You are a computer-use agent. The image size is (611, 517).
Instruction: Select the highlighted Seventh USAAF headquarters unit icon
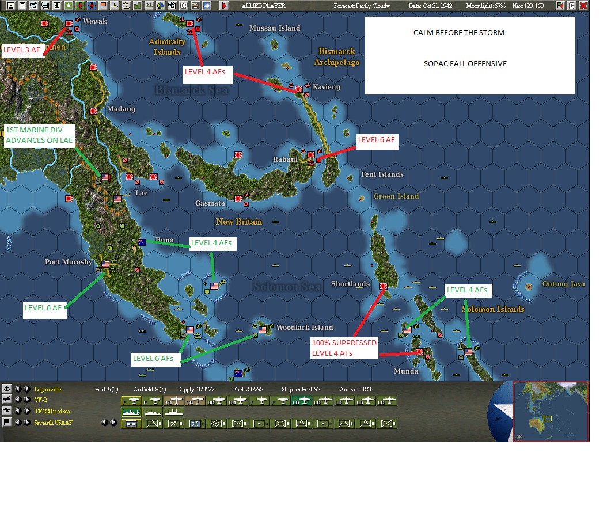click(131, 423)
